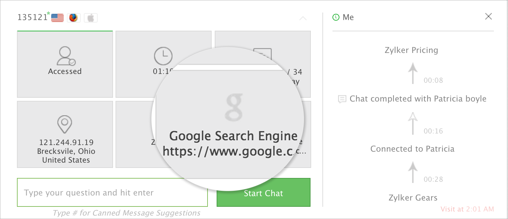The width and height of the screenshot is (508, 219).
Task: Click Chat completed with Patricia boyle
Action: [418, 99]
